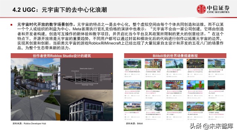Open middle-row brick house thumbnail with large Chinese text
Image resolution: width=237 pixels, height=133 pixels.
point(153,85)
